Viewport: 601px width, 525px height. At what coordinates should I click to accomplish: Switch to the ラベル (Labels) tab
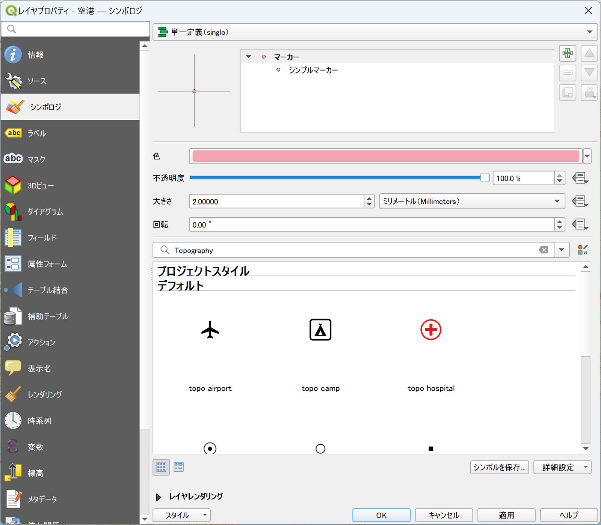[70, 133]
